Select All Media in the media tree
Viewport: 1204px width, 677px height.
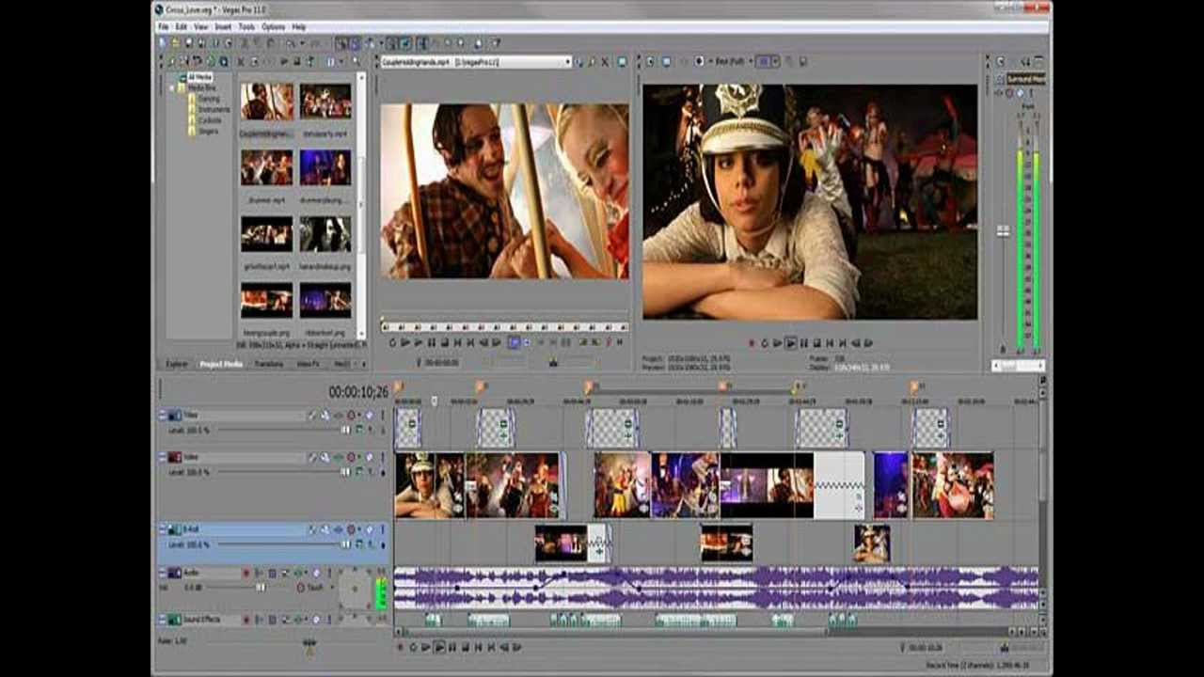coord(199,77)
